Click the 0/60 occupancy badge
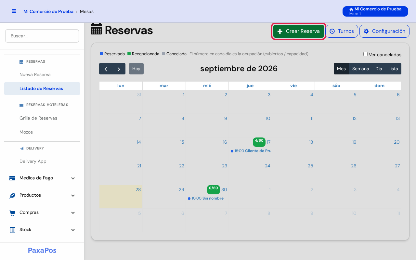Image resolution: width=416 pixels, height=260 pixels. 214,189
